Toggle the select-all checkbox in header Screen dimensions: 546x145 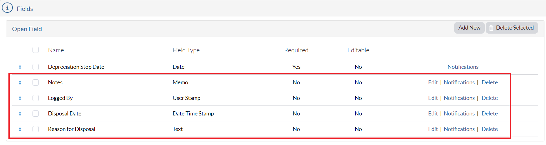tap(36, 50)
